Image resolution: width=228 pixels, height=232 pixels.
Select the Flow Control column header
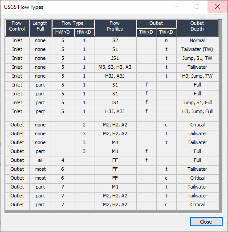[17, 28]
